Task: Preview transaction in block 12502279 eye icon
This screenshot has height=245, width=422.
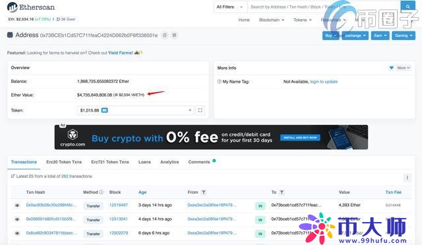Action: [17, 233]
